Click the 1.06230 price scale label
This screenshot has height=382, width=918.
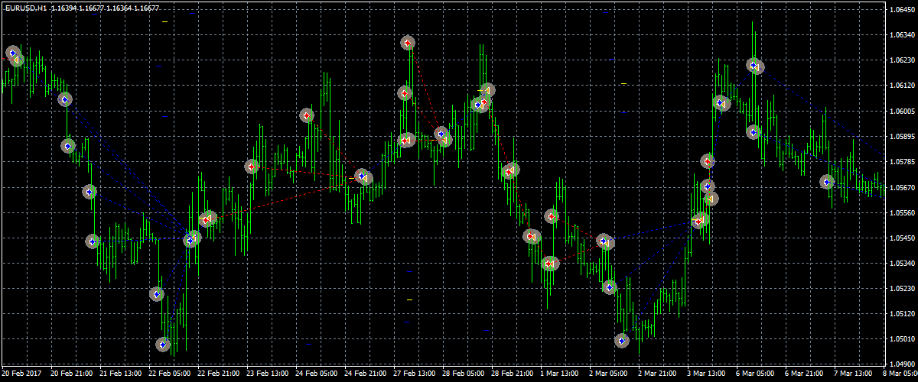coord(903,60)
